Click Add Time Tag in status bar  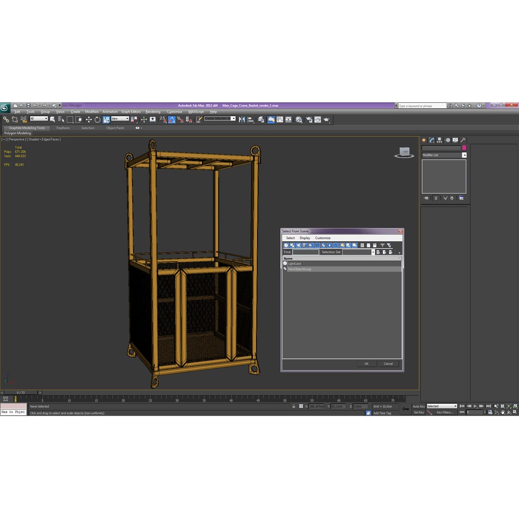coord(382,413)
